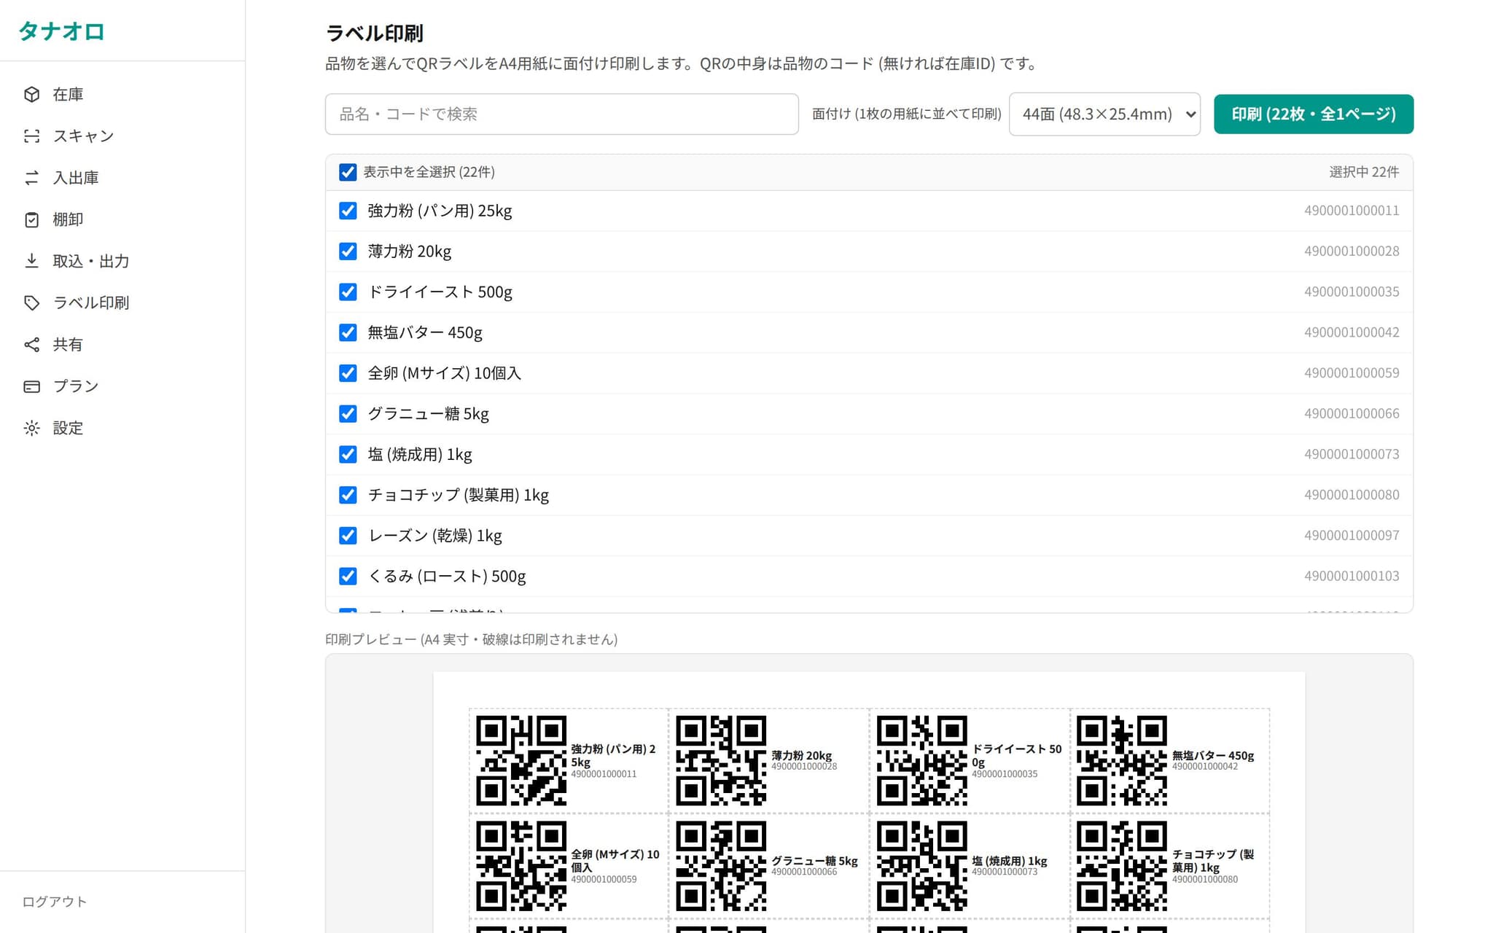Click the 無塩バター 450g QR label preview
The image size is (1493, 933).
pos(1169,760)
